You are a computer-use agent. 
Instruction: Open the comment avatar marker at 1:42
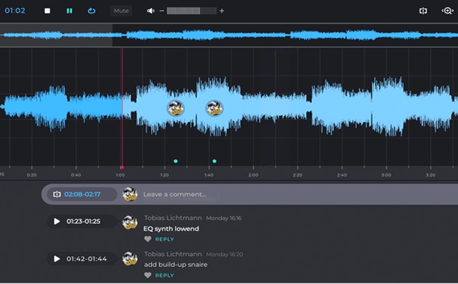tap(214, 108)
